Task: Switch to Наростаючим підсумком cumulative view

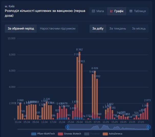Action: [x=58, y=28]
